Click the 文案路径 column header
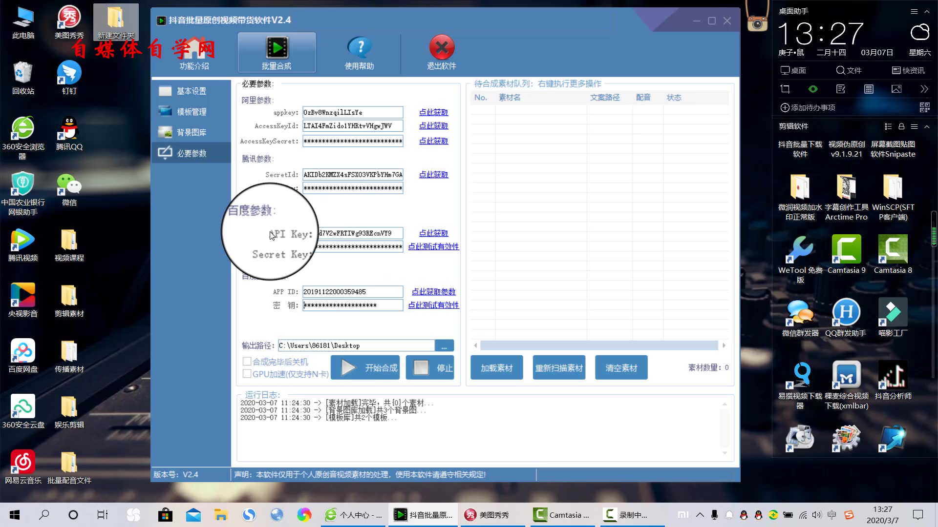 pos(605,98)
